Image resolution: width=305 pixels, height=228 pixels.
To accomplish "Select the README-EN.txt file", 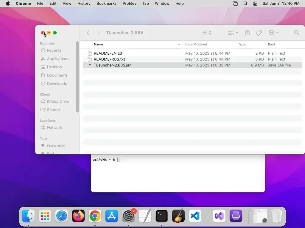I will 192,53.
